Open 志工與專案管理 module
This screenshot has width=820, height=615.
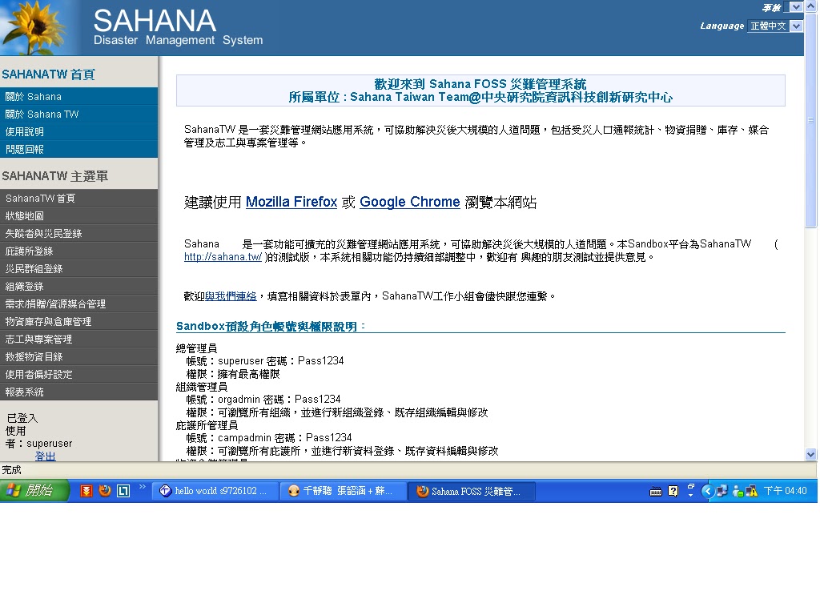[x=78, y=340]
